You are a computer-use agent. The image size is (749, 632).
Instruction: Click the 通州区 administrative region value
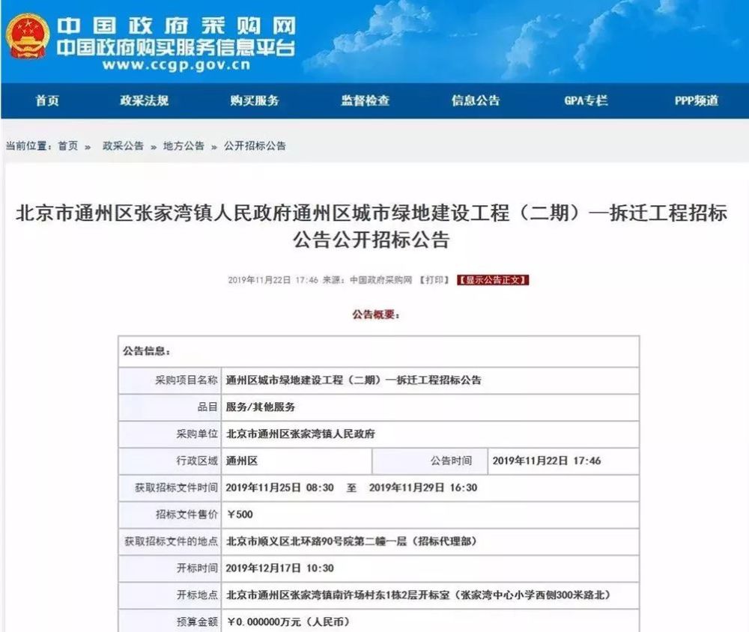click(242, 461)
